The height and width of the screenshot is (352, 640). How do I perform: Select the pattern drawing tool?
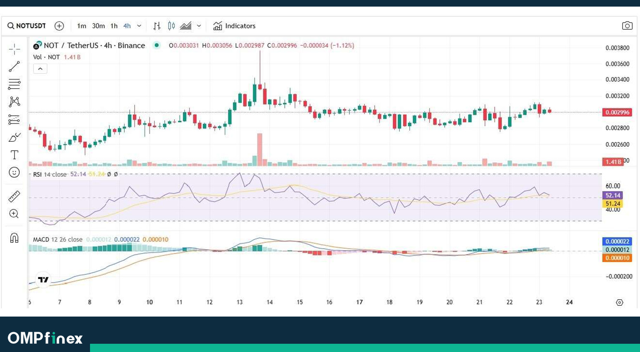14,102
